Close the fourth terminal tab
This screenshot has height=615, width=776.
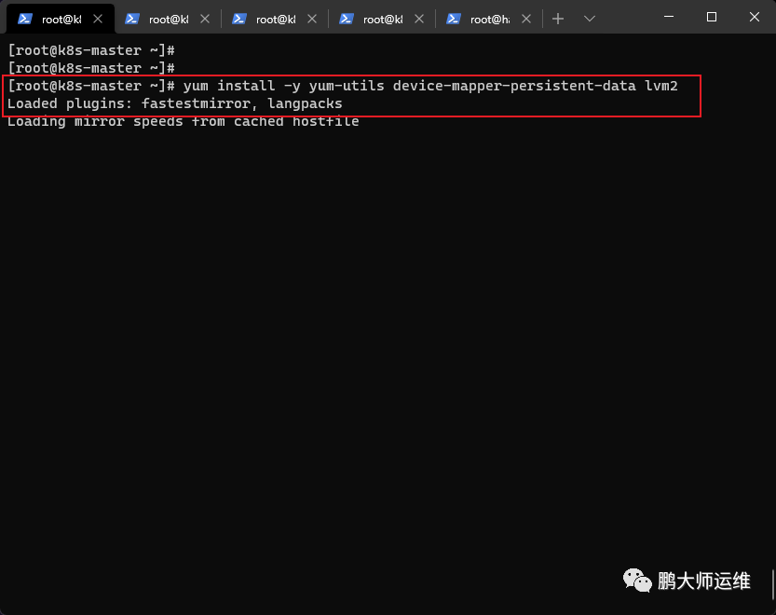pos(419,19)
